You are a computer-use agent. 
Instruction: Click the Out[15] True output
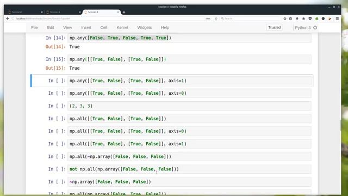(74, 68)
